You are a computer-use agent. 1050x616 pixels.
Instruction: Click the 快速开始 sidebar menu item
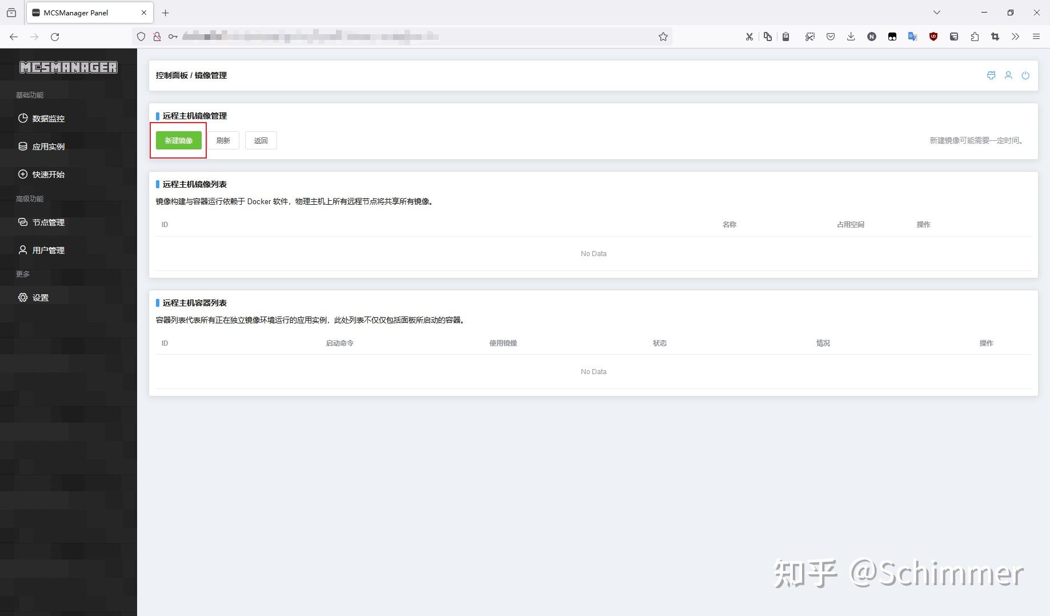tap(23, 174)
